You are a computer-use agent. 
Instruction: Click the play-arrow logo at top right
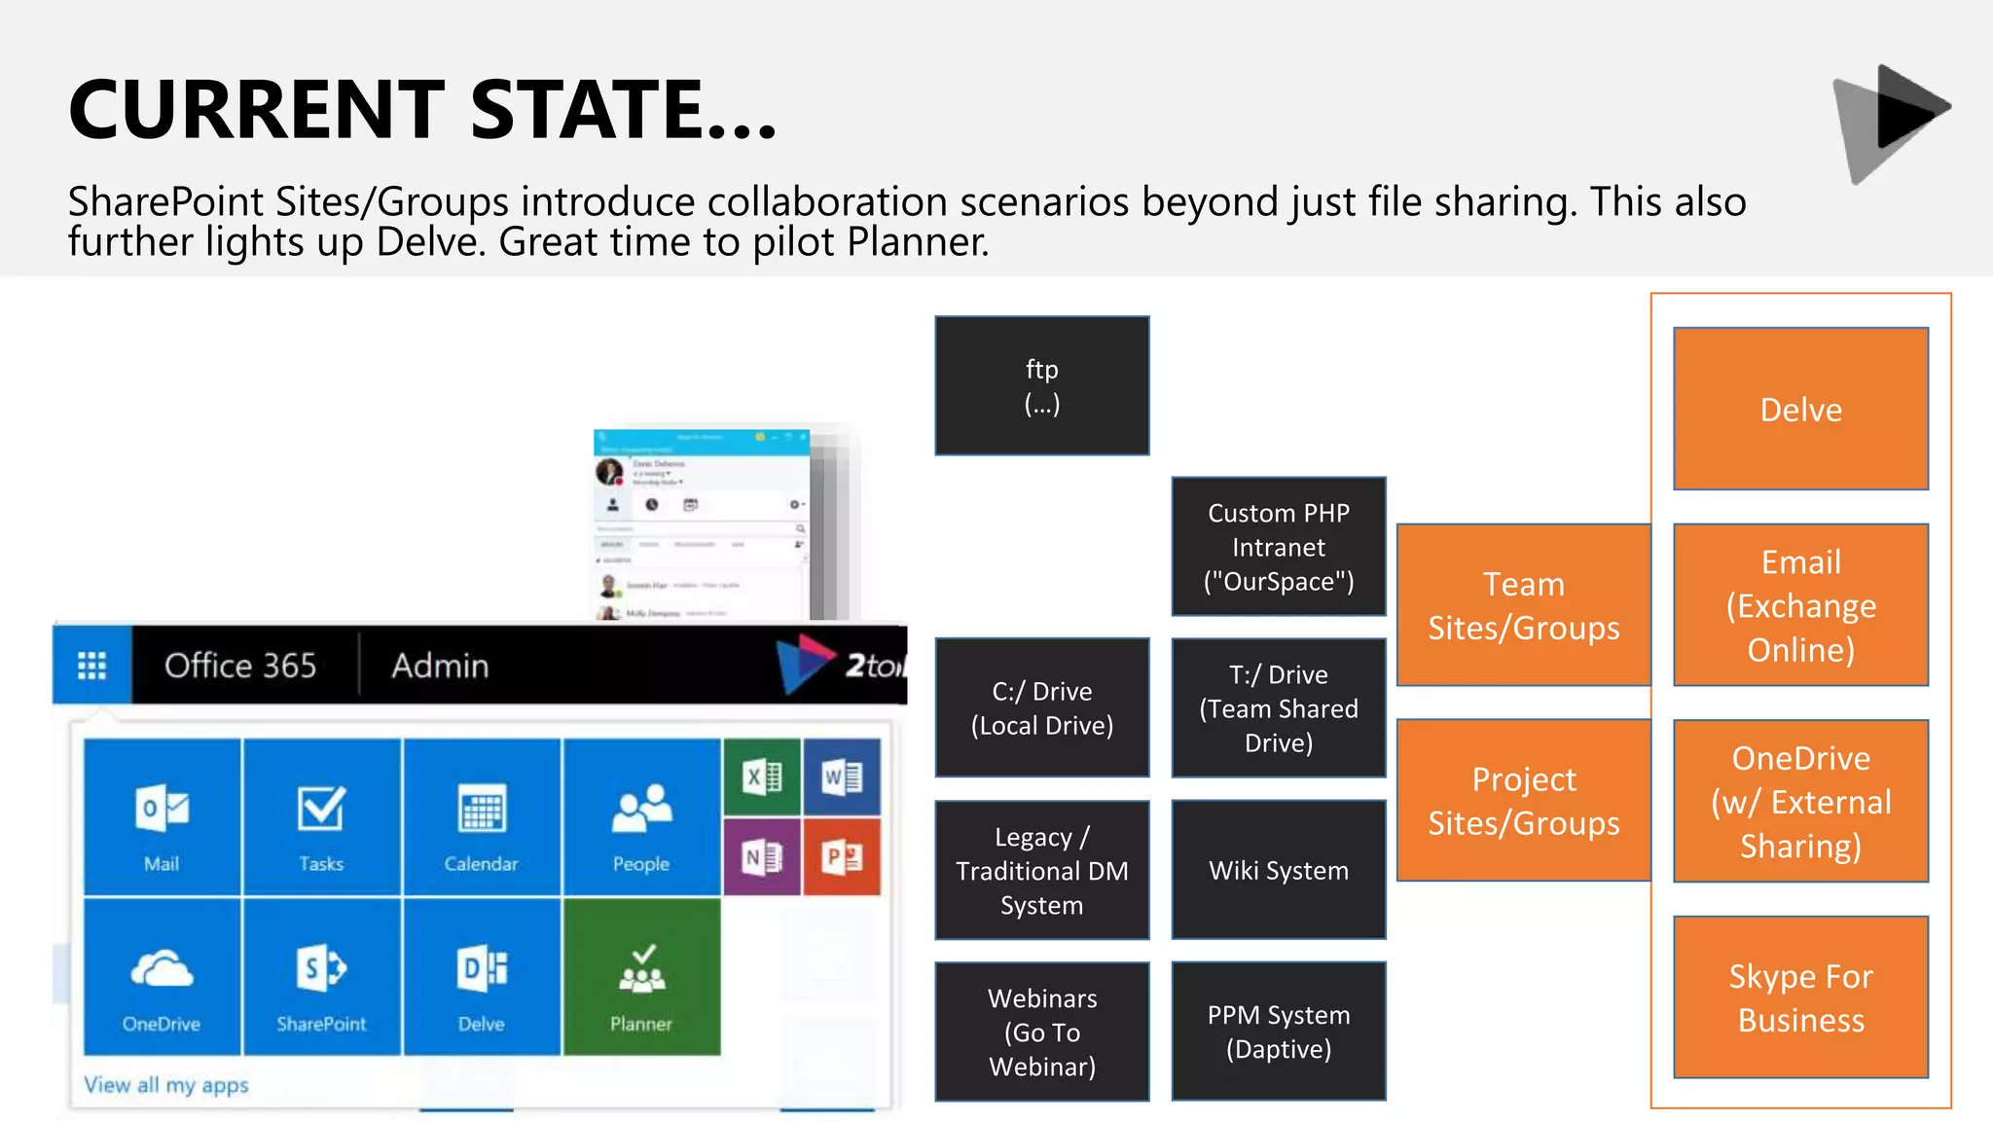coord(1892,124)
